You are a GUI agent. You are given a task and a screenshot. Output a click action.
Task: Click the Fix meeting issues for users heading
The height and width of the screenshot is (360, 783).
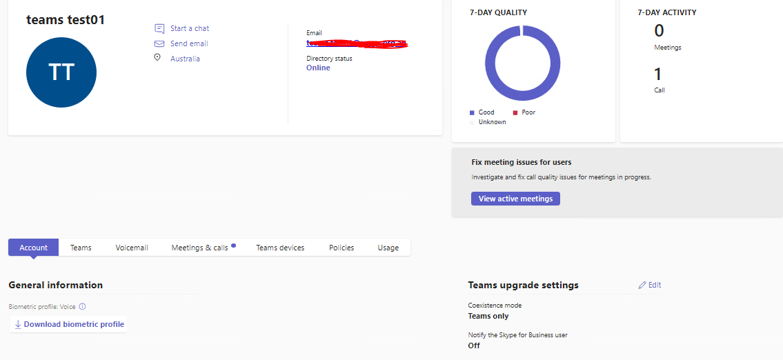coord(522,162)
